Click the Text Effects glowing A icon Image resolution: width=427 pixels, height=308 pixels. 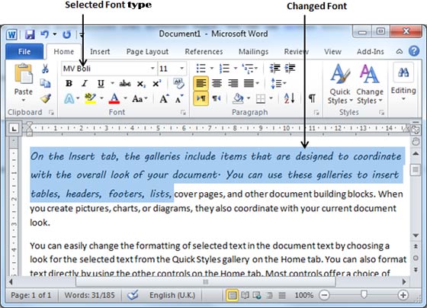(x=69, y=98)
